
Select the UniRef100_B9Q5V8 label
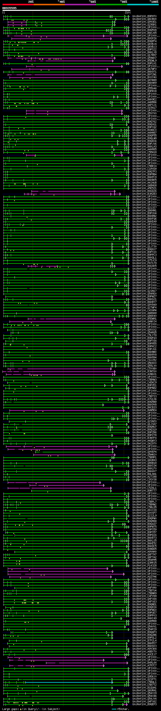144,30
